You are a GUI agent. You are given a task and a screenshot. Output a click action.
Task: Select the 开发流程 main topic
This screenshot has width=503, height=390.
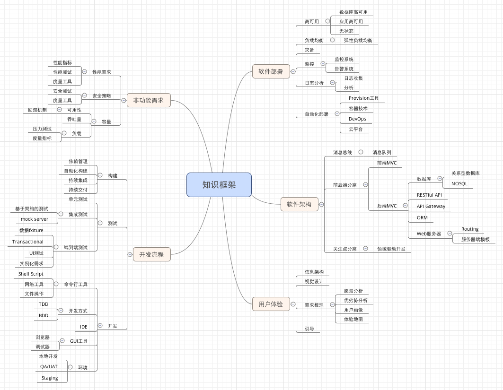pyautogui.click(x=151, y=254)
